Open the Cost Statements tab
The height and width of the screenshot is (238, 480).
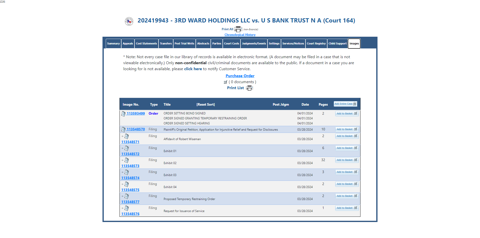[146, 43]
